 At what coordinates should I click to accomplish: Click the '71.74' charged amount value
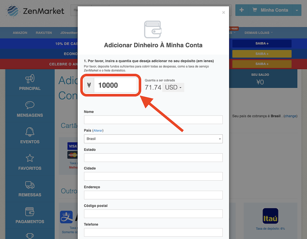[x=153, y=87]
